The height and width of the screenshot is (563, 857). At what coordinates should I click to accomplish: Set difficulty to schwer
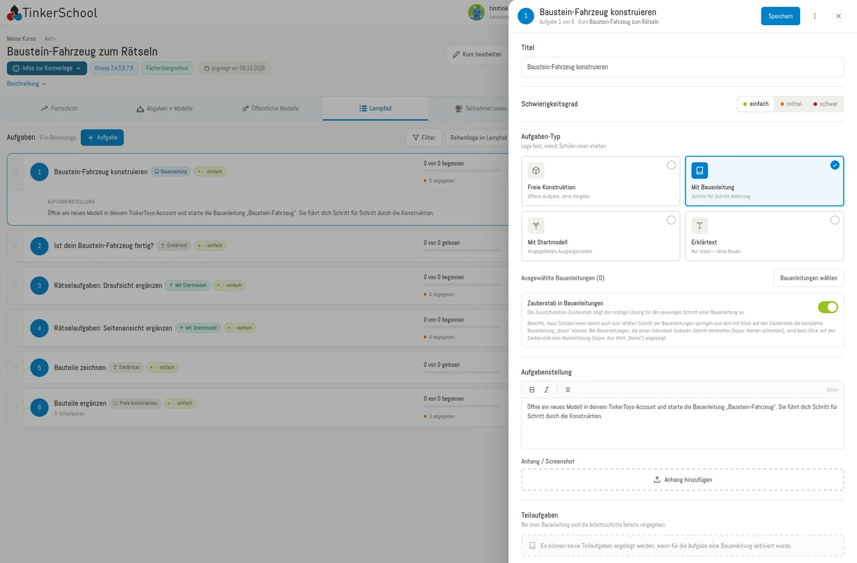coord(825,104)
